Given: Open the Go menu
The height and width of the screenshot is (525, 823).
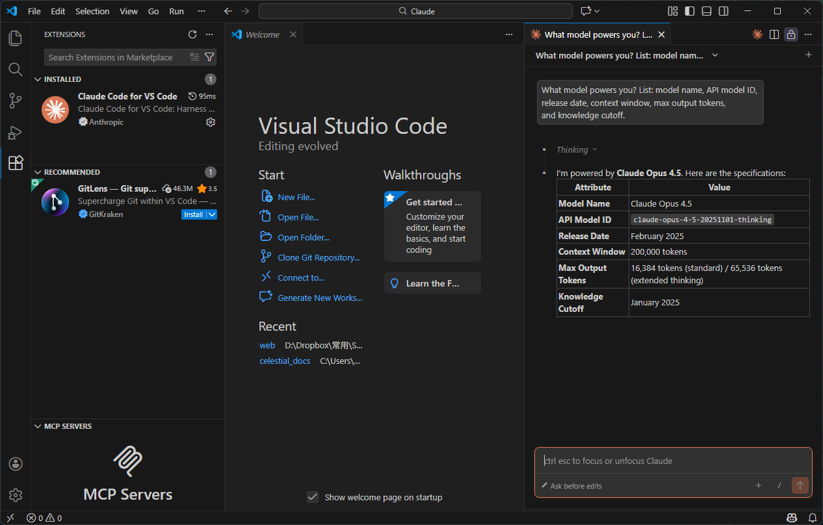Looking at the screenshot, I should 153,11.
